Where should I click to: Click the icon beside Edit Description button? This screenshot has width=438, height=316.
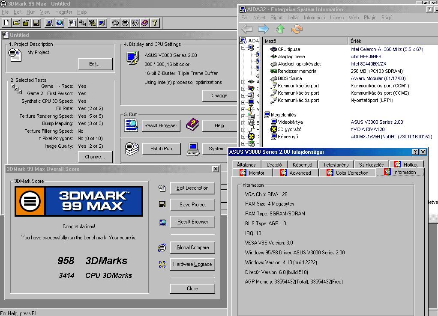click(x=162, y=188)
